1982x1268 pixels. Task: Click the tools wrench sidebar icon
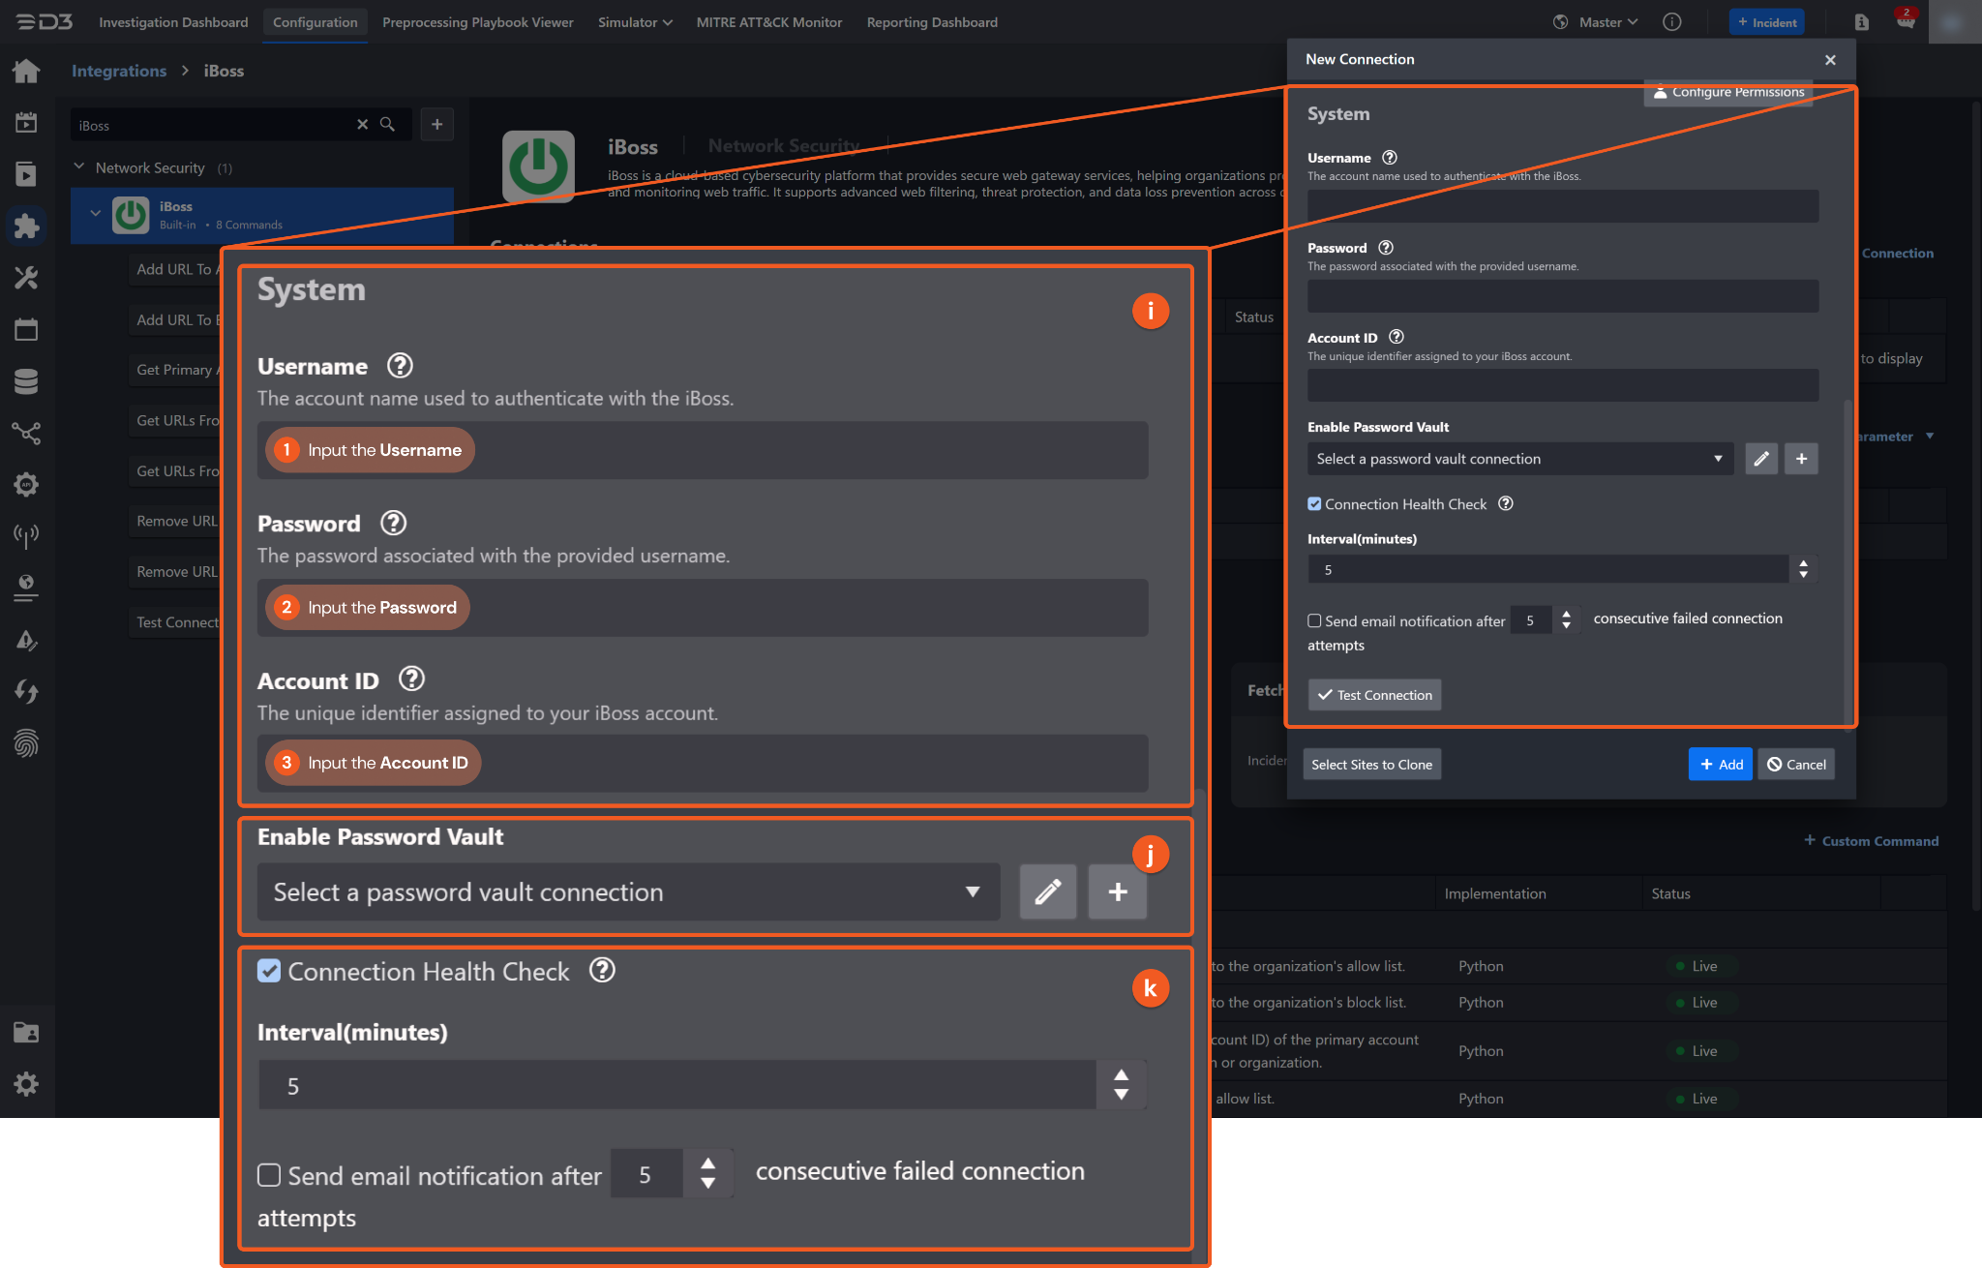tap(26, 278)
